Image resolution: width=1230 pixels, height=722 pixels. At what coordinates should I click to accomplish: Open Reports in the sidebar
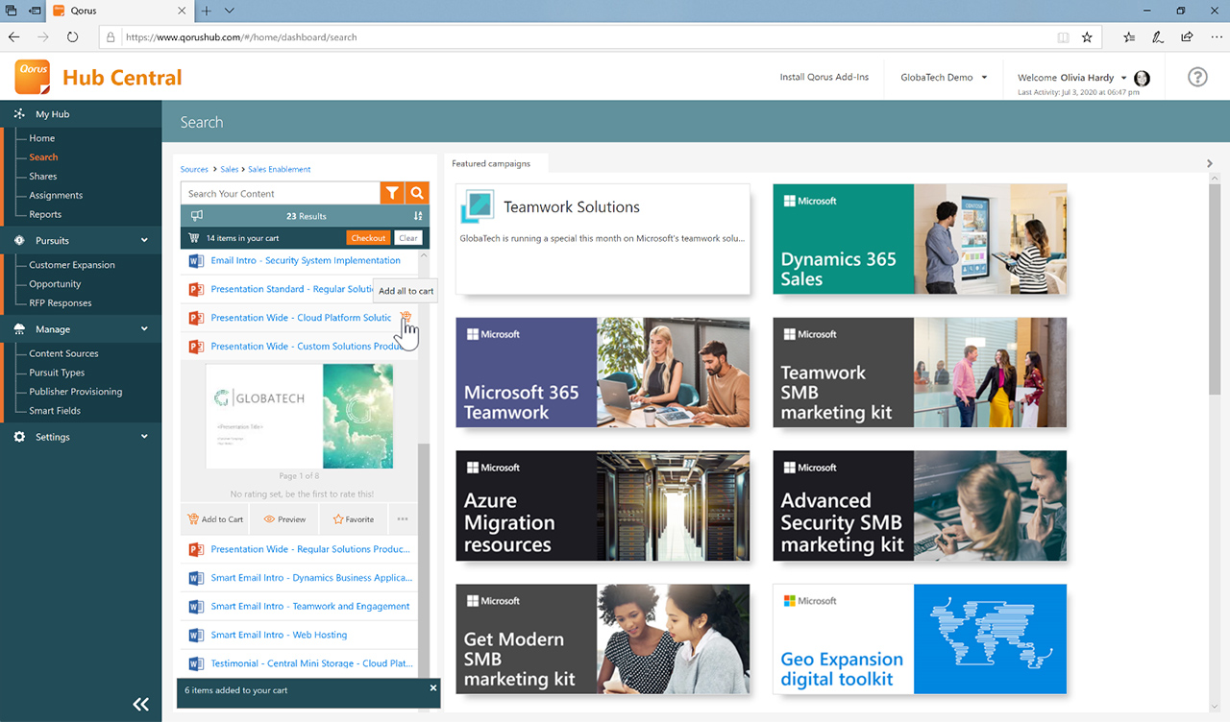coord(45,215)
